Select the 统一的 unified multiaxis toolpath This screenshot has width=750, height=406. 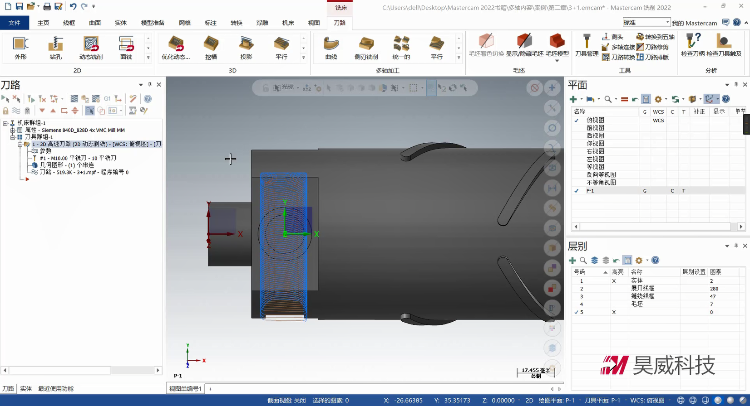coord(401,48)
